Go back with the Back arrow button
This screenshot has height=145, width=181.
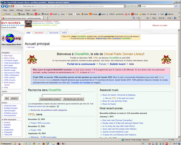pyautogui.click(x=3, y=6)
